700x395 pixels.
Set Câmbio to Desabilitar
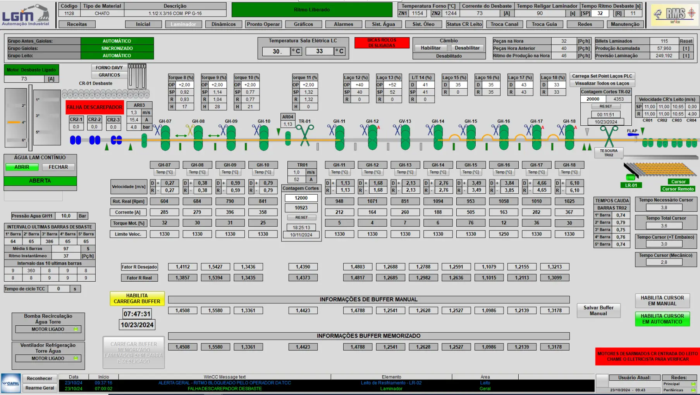(x=467, y=48)
